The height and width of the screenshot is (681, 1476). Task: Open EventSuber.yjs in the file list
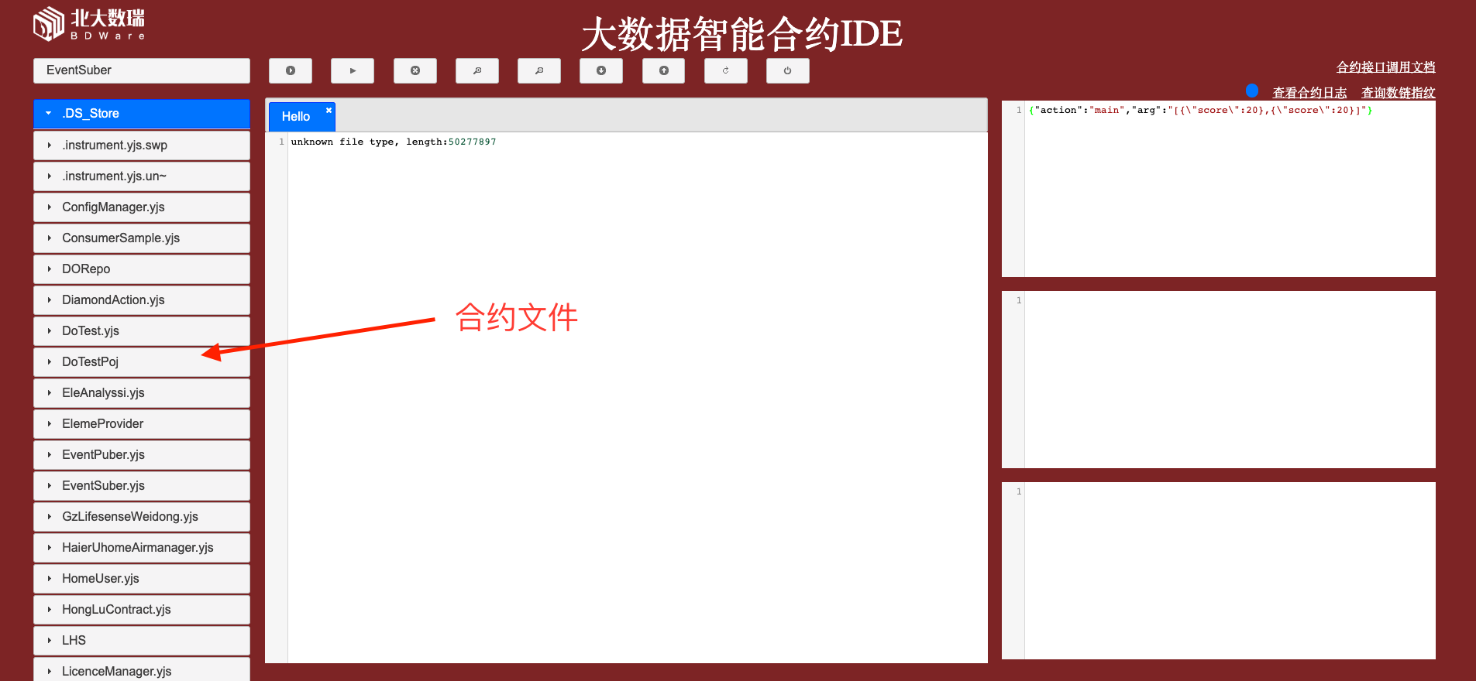coord(103,486)
